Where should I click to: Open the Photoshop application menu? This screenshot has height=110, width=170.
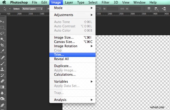click(19, 2)
